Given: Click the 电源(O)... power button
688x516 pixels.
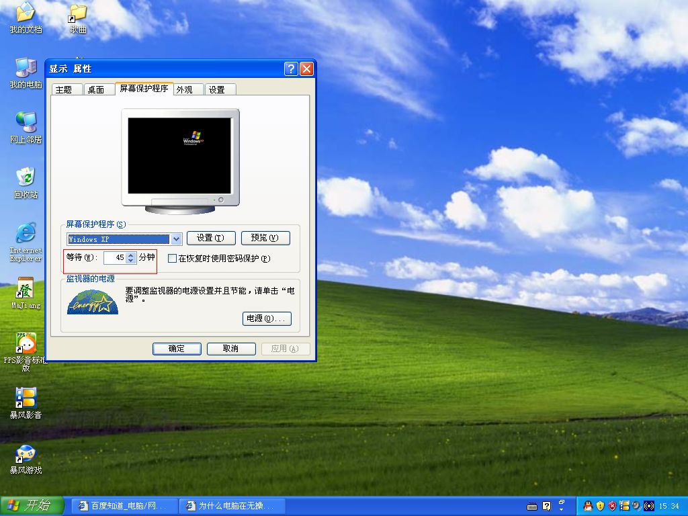Looking at the screenshot, I should point(267,318).
